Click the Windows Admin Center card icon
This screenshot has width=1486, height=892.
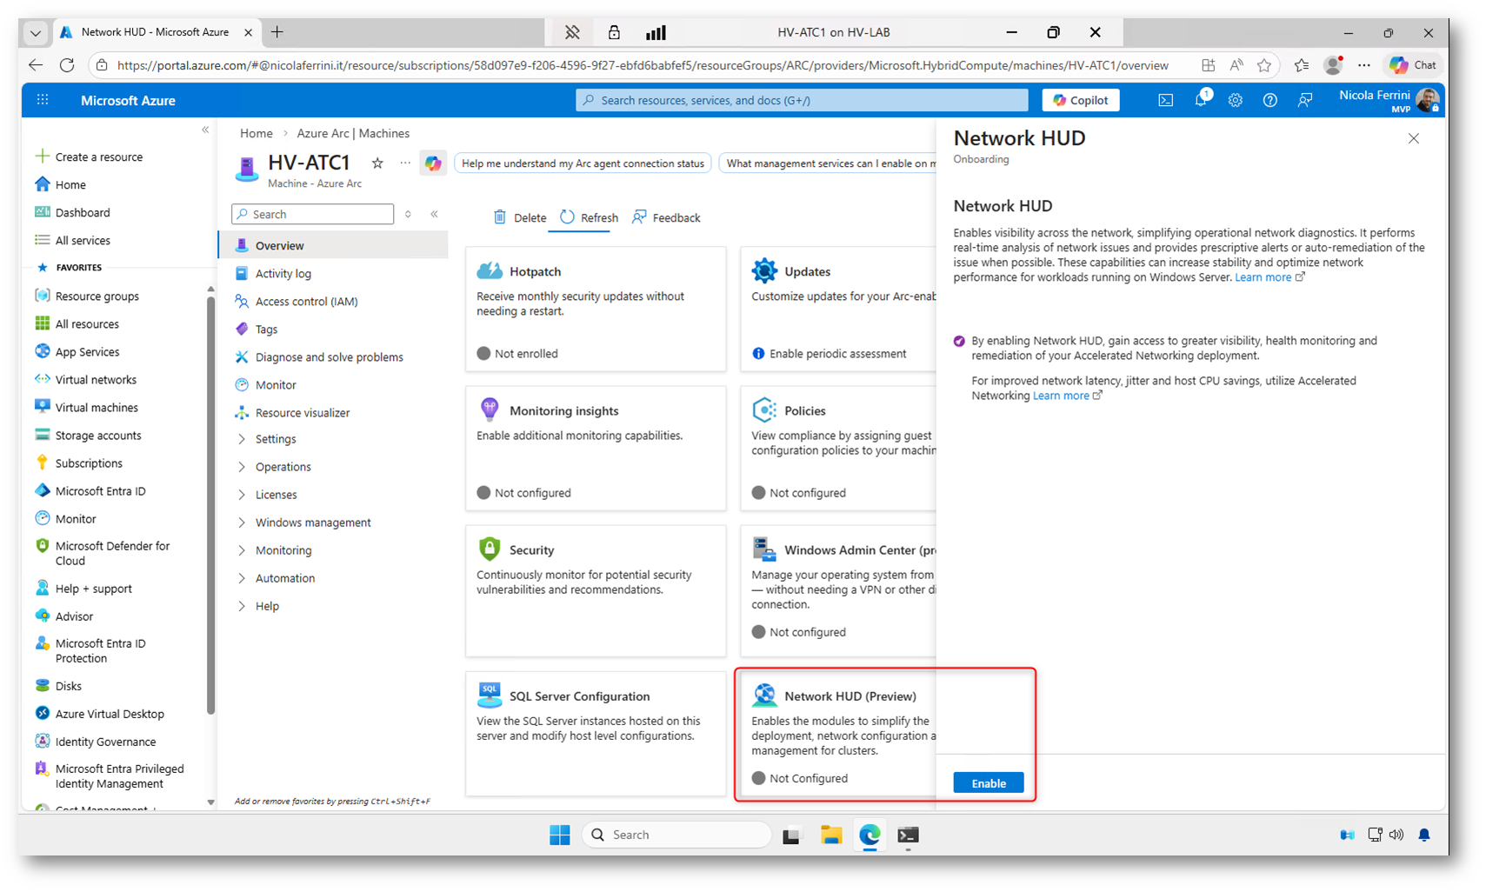(764, 549)
